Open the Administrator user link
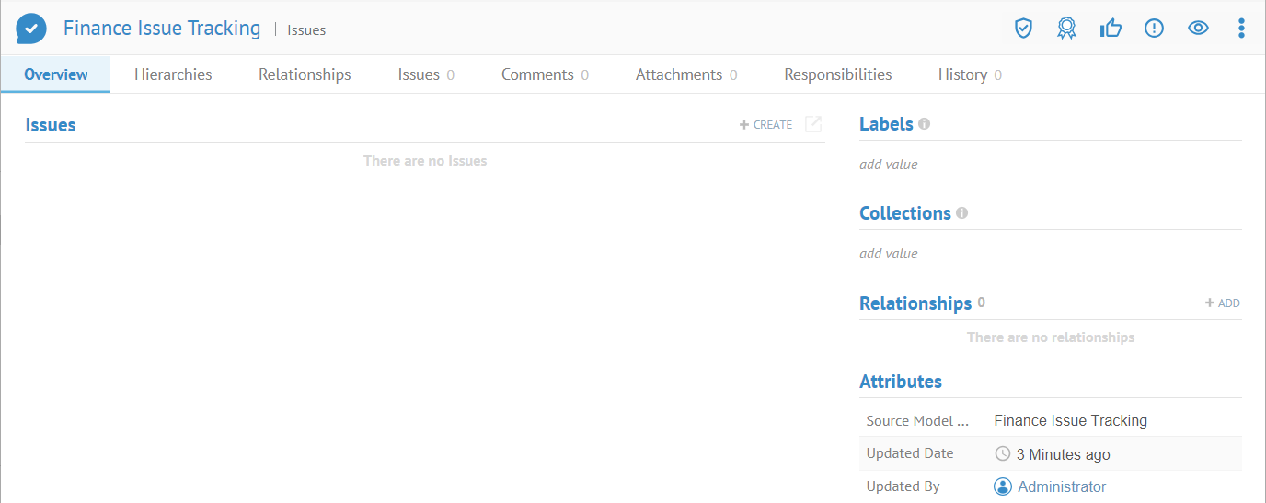The image size is (1266, 503). (x=1062, y=486)
